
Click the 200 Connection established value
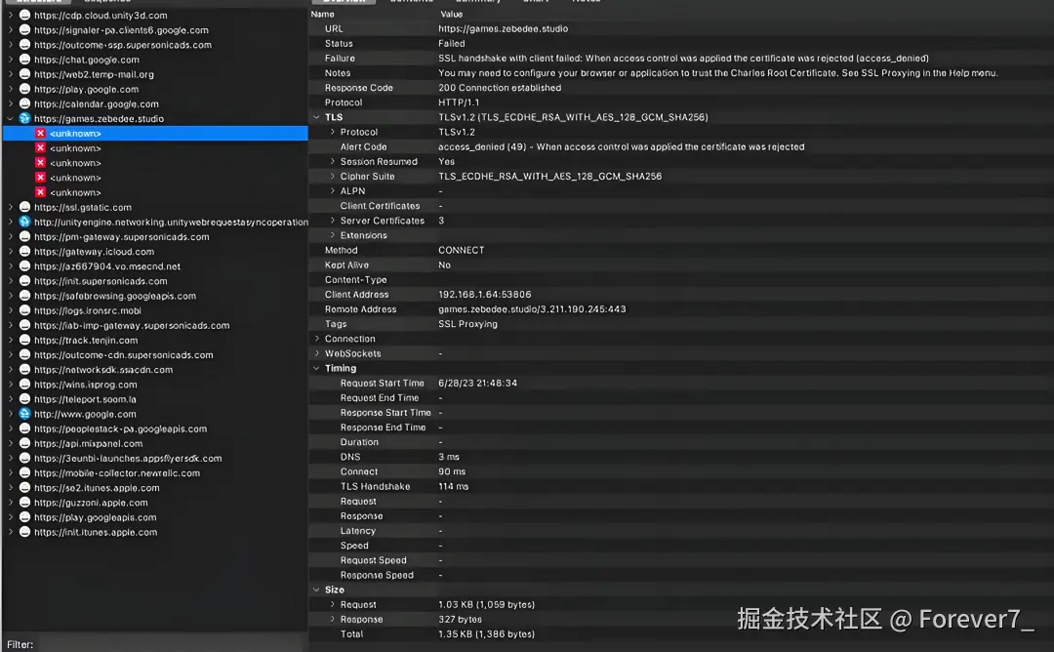(x=500, y=88)
